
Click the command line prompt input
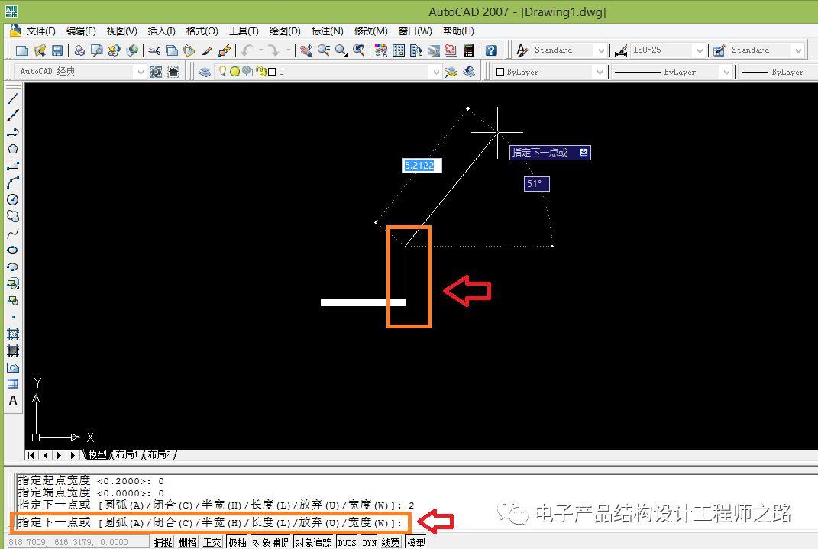click(x=210, y=522)
